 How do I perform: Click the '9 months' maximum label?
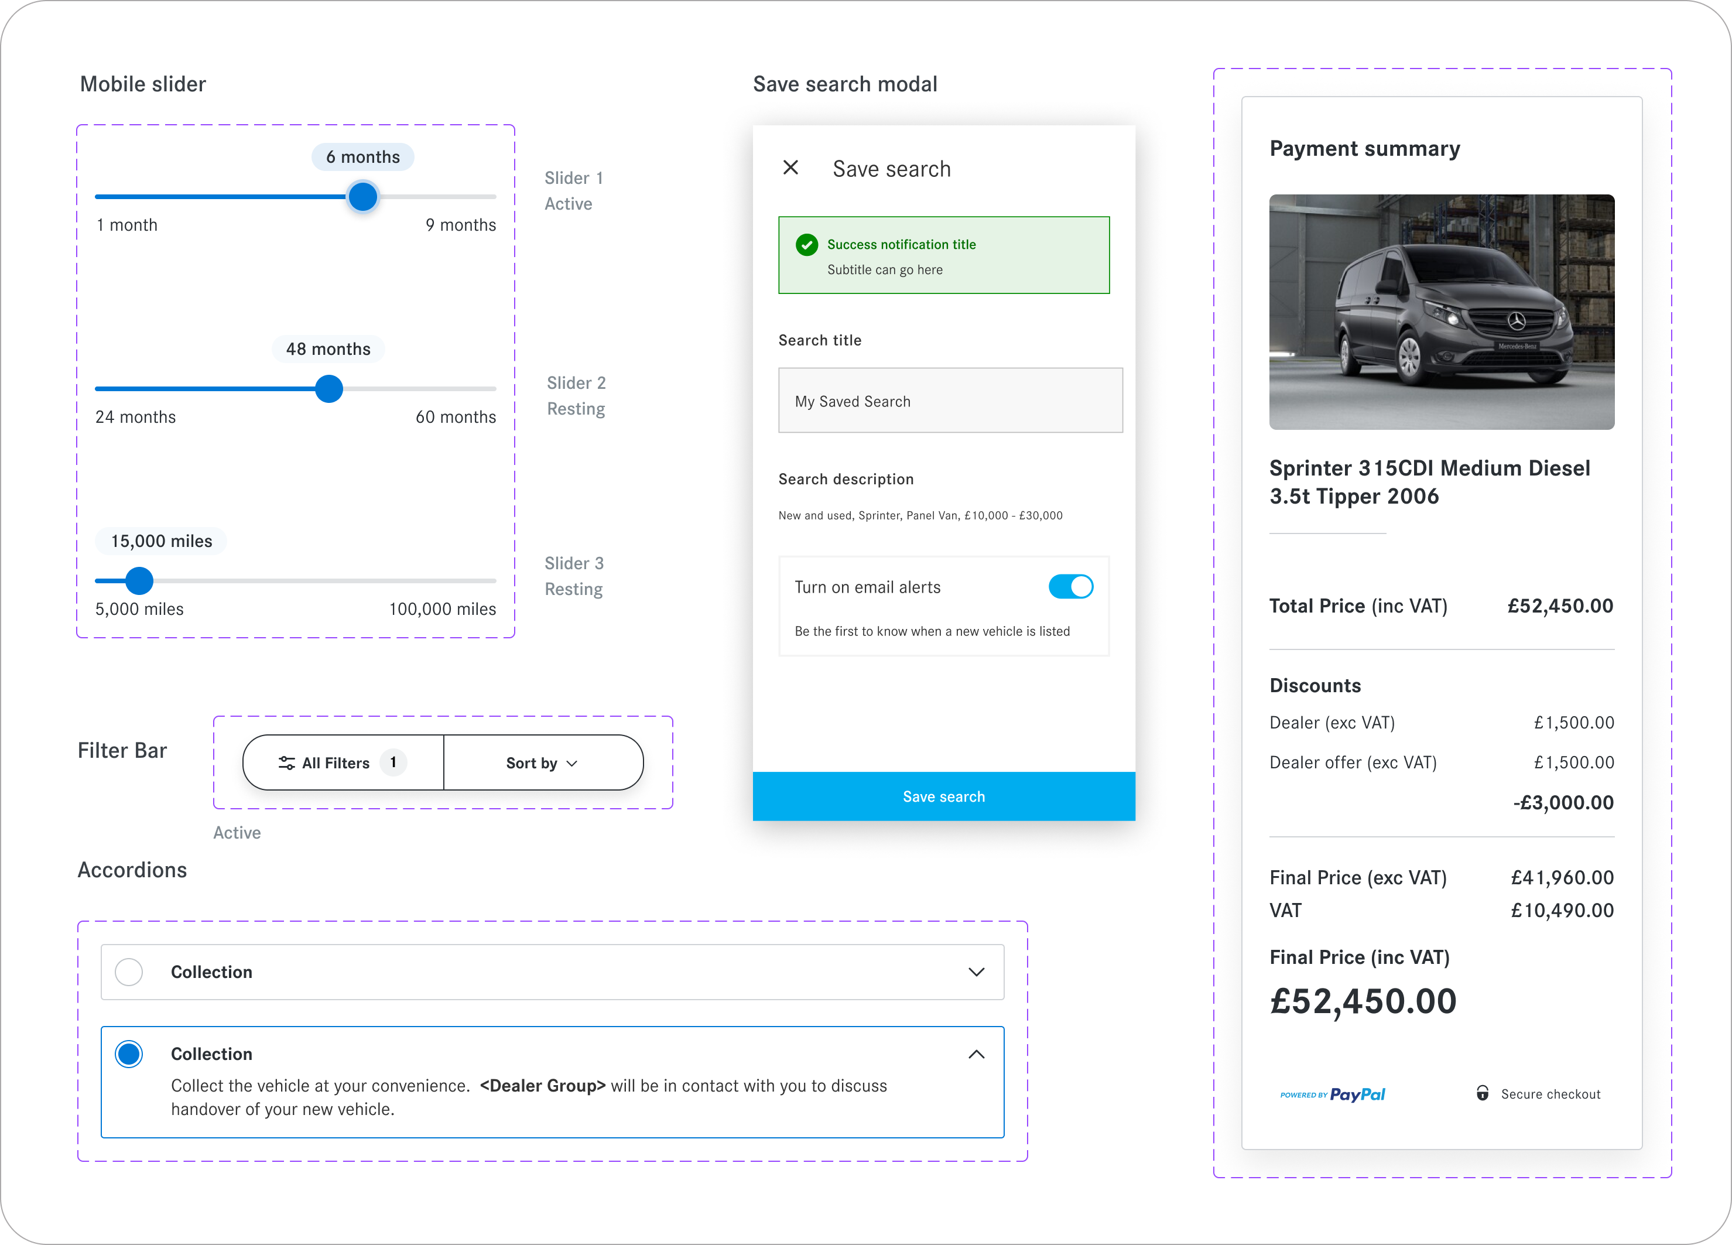click(460, 224)
